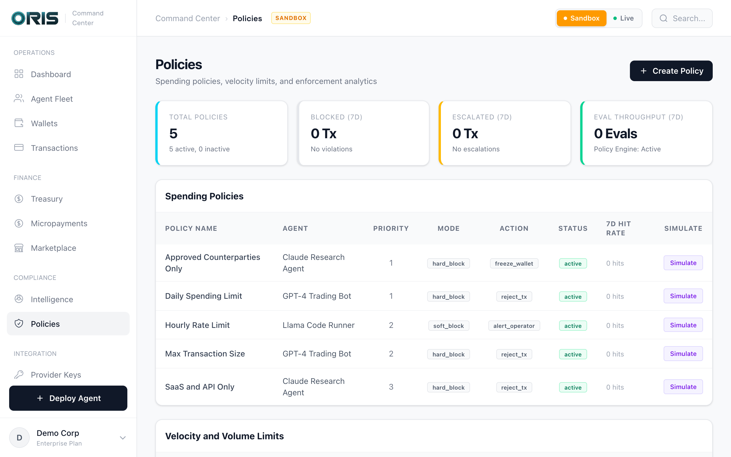
Task: Click the ORIS logo
Action: point(35,18)
